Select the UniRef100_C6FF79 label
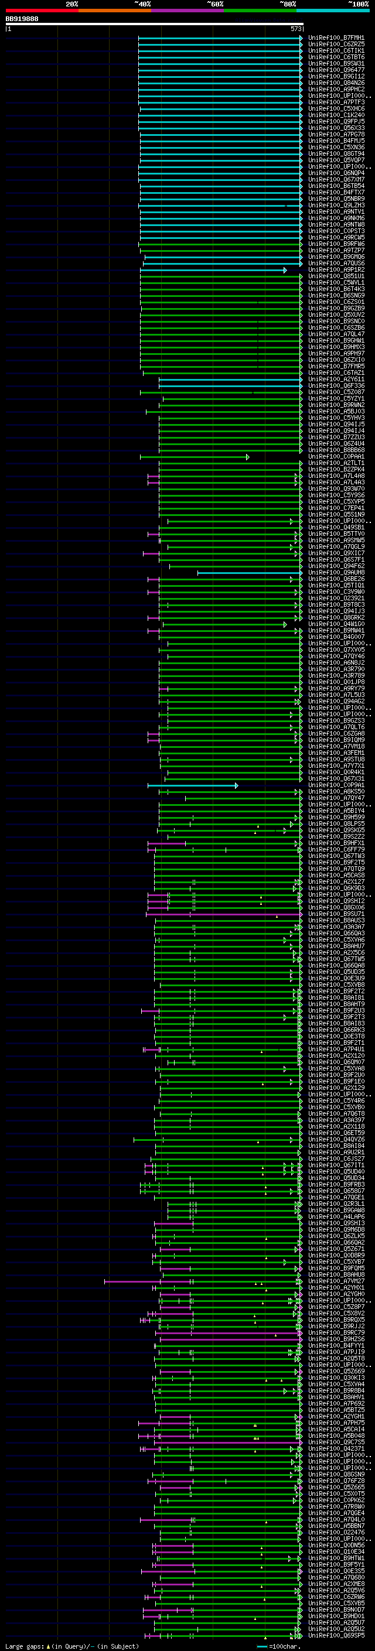Viewport: 375px width, 1651px height. (336, 850)
